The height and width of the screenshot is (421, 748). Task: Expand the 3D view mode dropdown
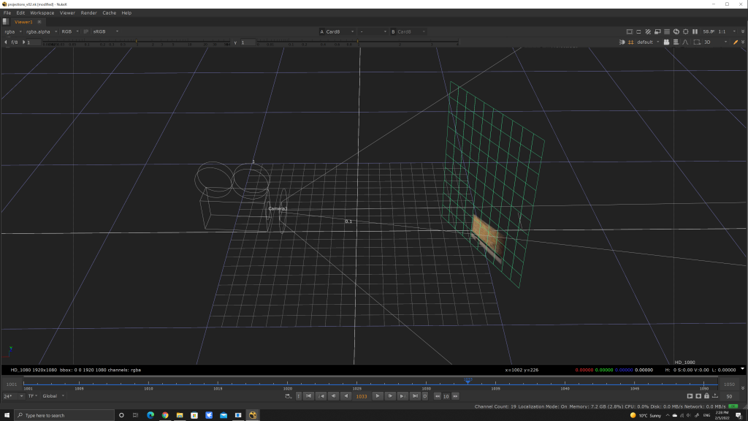pos(714,42)
